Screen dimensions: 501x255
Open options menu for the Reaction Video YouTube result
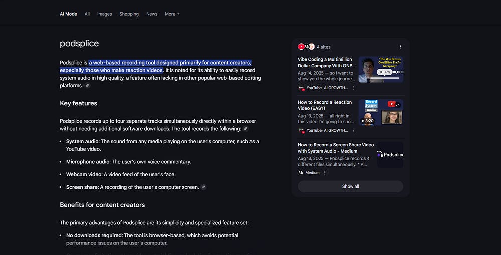coord(353,130)
